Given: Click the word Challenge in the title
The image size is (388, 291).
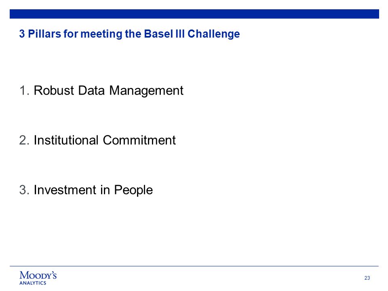Looking at the screenshot, I should [213, 34].
